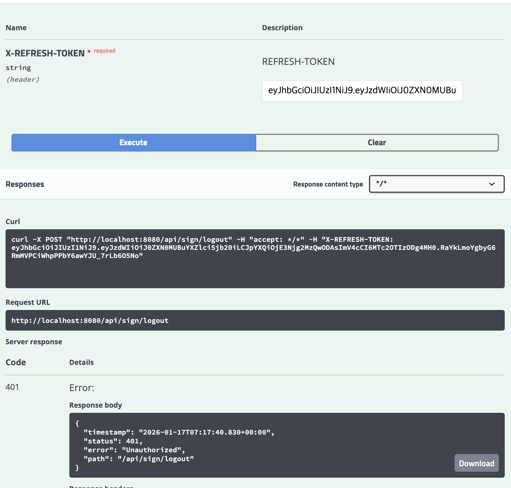Click the X-REFRESH-TOKEN parameter name
The image size is (511, 488).
coord(45,53)
